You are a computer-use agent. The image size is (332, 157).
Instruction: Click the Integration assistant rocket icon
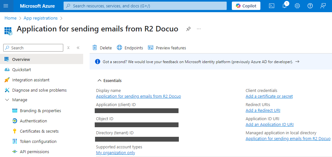pos(7,80)
